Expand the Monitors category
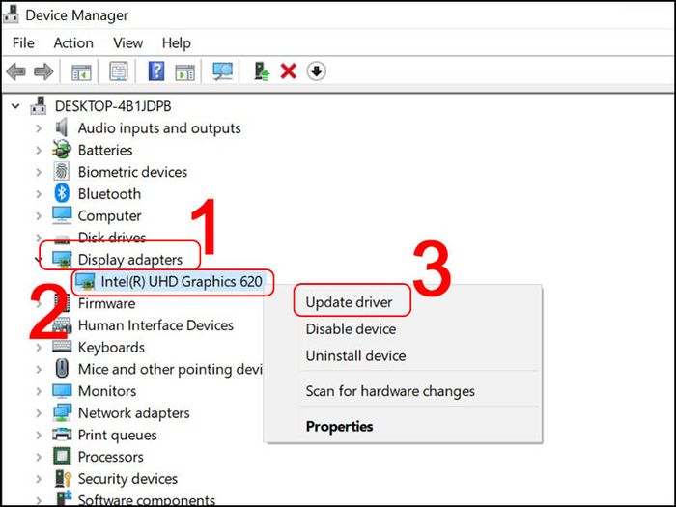 point(39,391)
